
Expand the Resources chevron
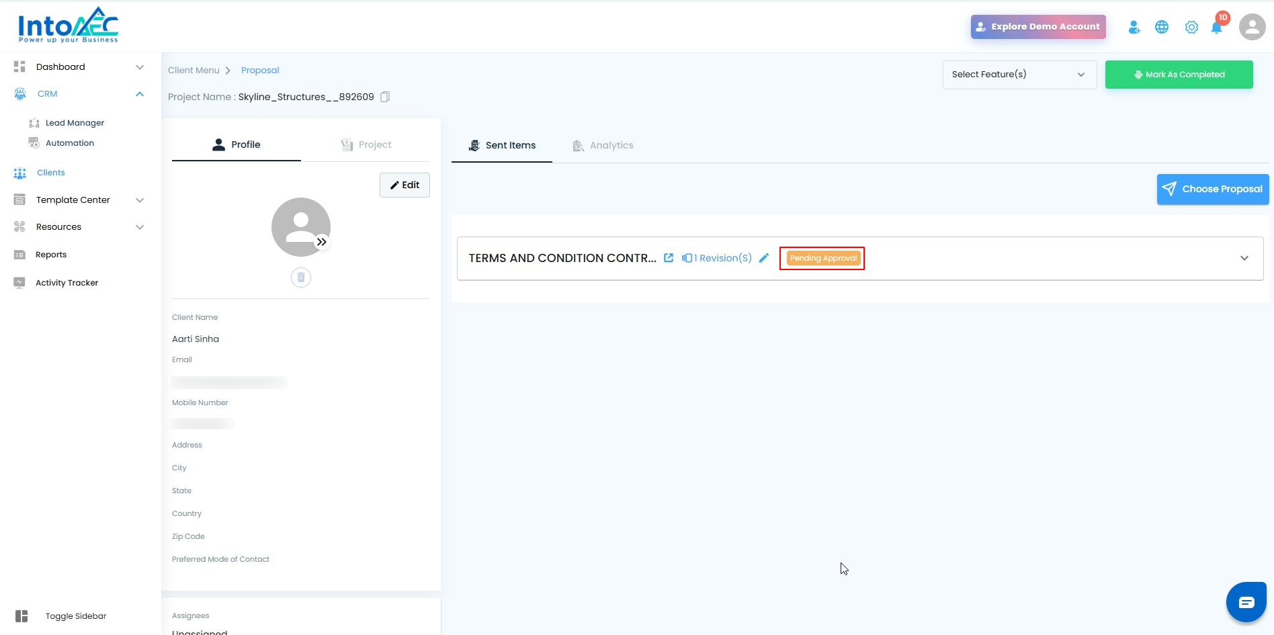coord(140,227)
